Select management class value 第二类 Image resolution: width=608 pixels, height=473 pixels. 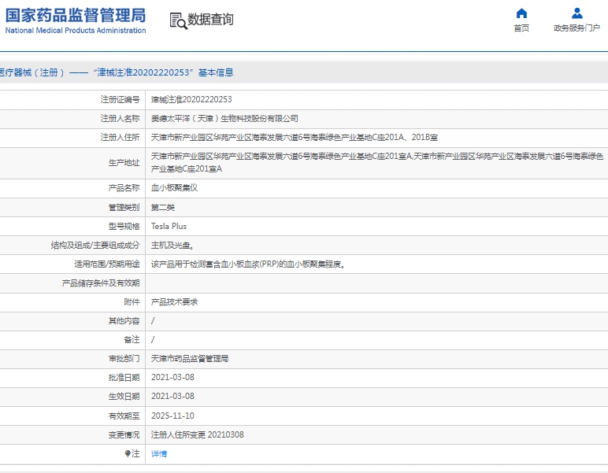[162, 207]
